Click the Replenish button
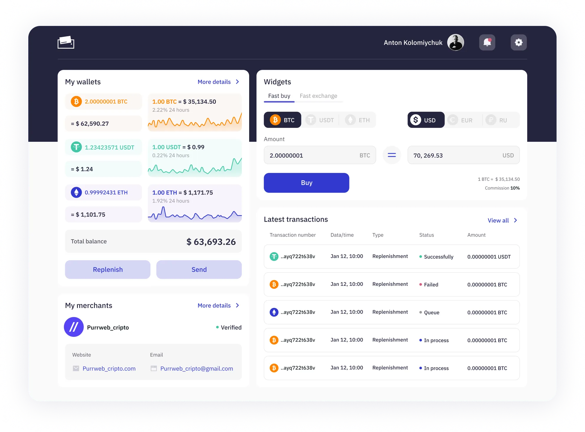585x432 pixels. [108, 270]
